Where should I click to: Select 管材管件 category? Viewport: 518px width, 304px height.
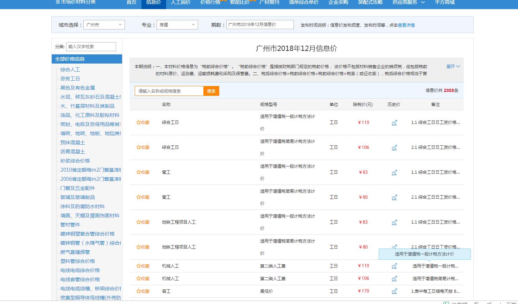coord(70,225)
